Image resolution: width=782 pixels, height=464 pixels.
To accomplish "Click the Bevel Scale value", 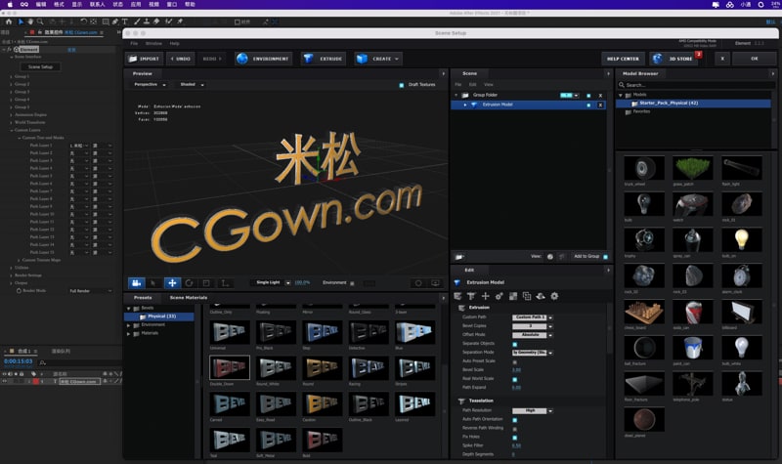I will 516,370.
